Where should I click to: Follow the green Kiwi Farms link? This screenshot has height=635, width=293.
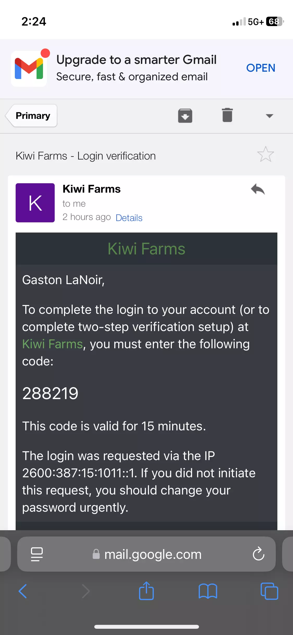pos(52,344)
